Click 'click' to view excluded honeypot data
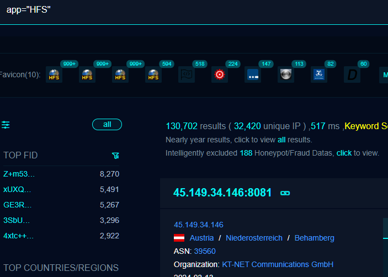388x277 pixels. pos(344,153)
